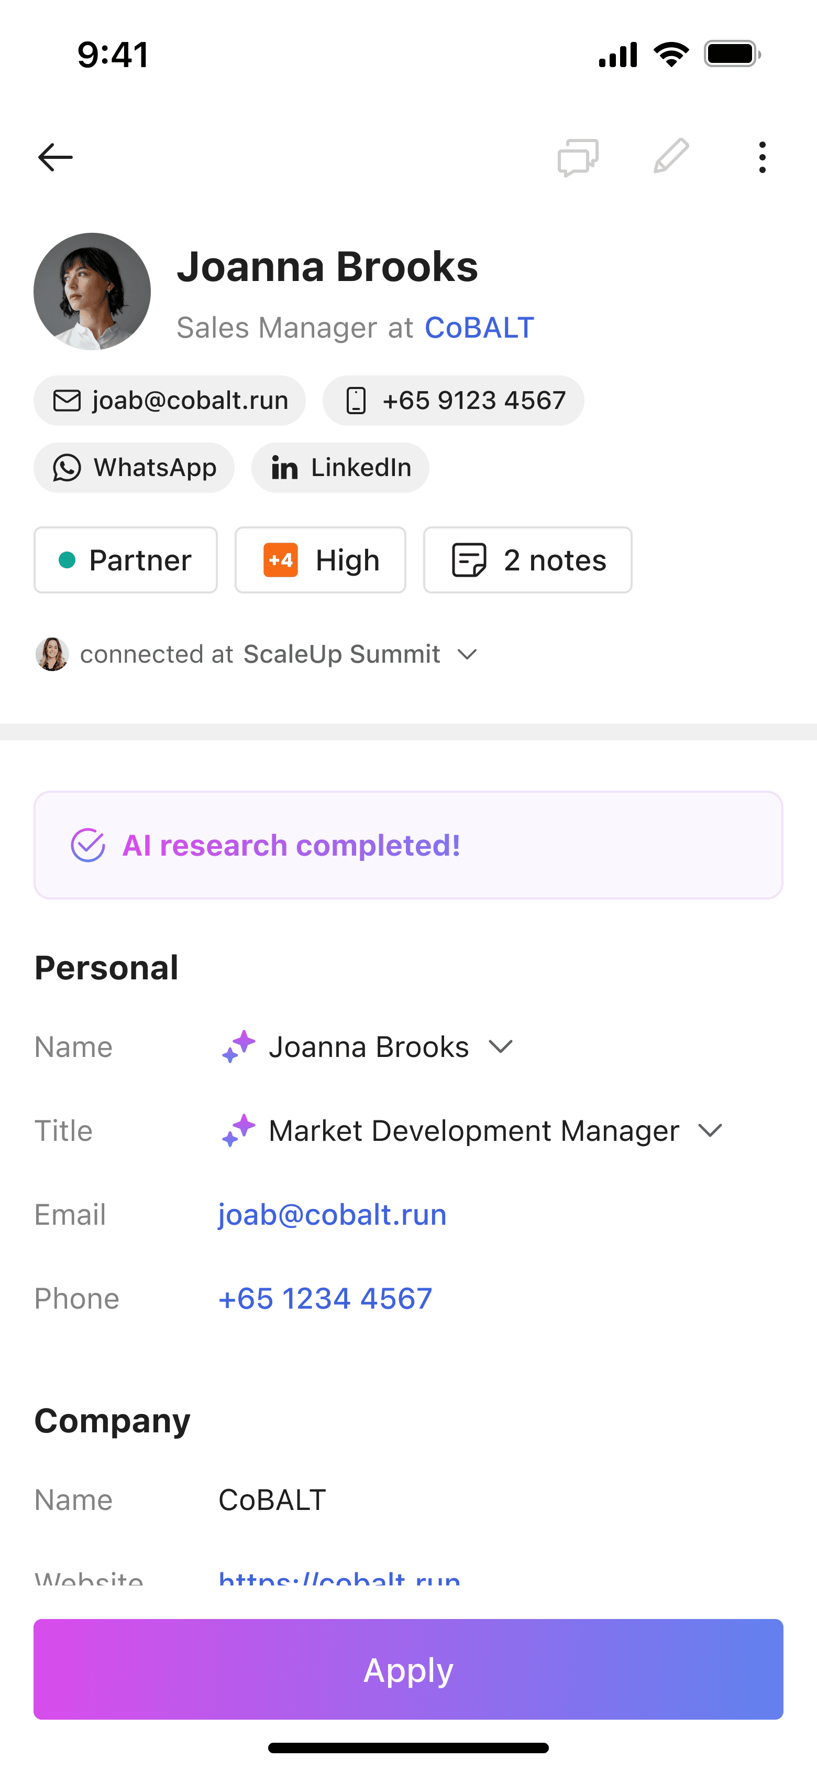Open the Market Development Manager title dropdown
817x1770 pixels.
pyautogui.click(x=710, y=1130)
